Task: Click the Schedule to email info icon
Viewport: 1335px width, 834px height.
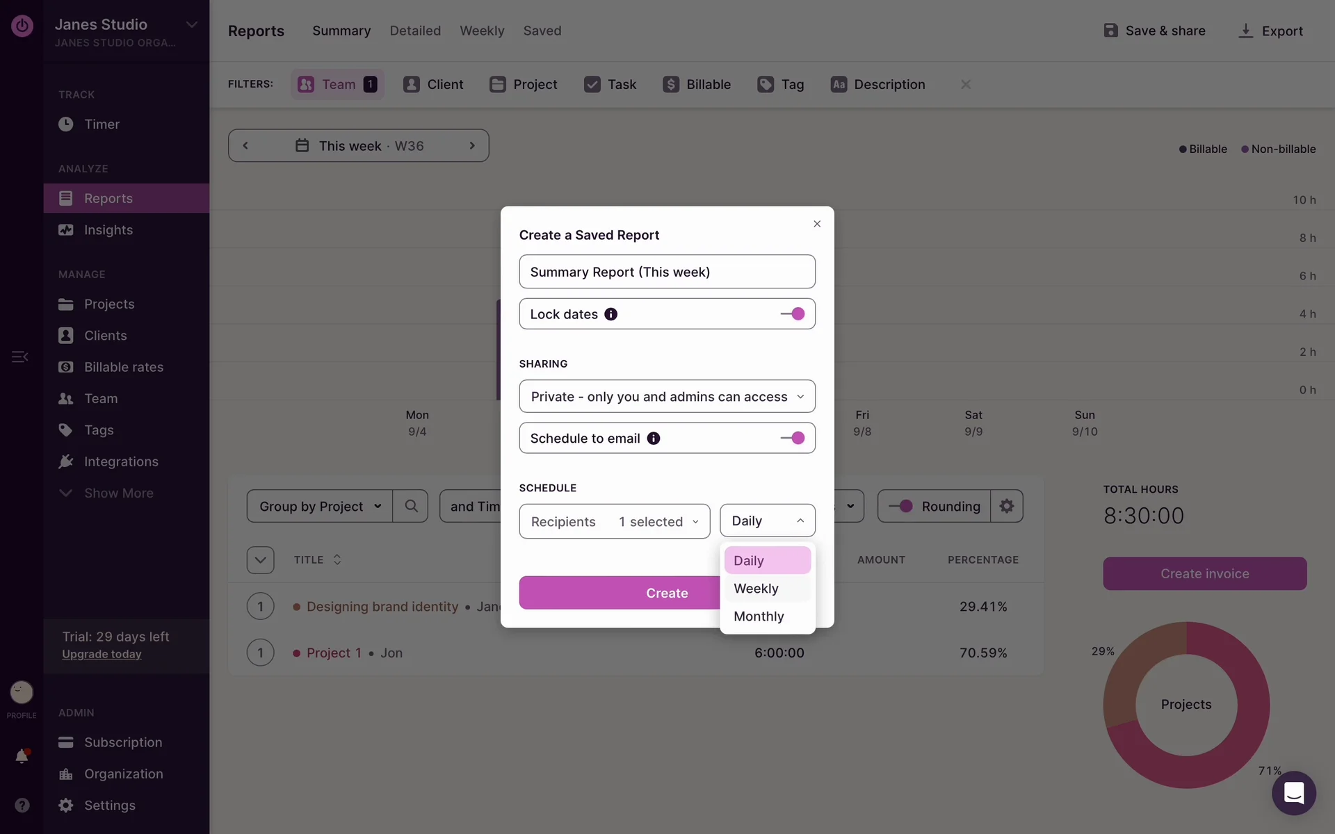Action: (653, 439)
